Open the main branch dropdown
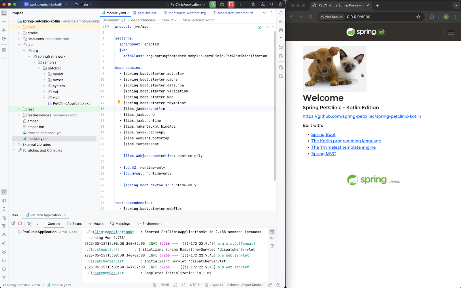This screenshot has height=288, width=461. (84, 4)
